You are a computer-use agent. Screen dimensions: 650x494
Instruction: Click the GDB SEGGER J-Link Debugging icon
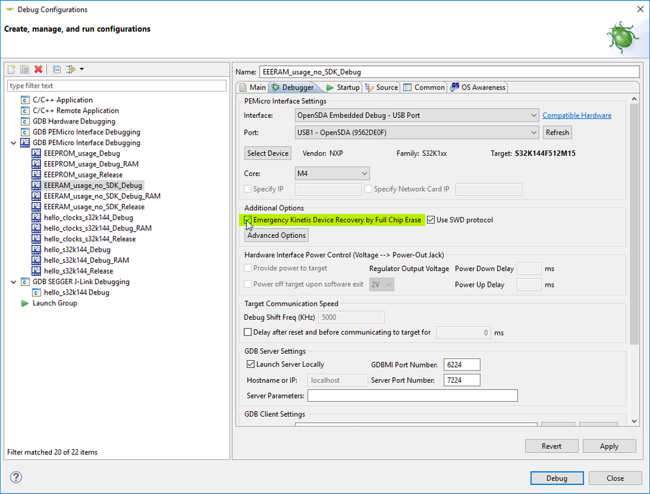point(25,281)
